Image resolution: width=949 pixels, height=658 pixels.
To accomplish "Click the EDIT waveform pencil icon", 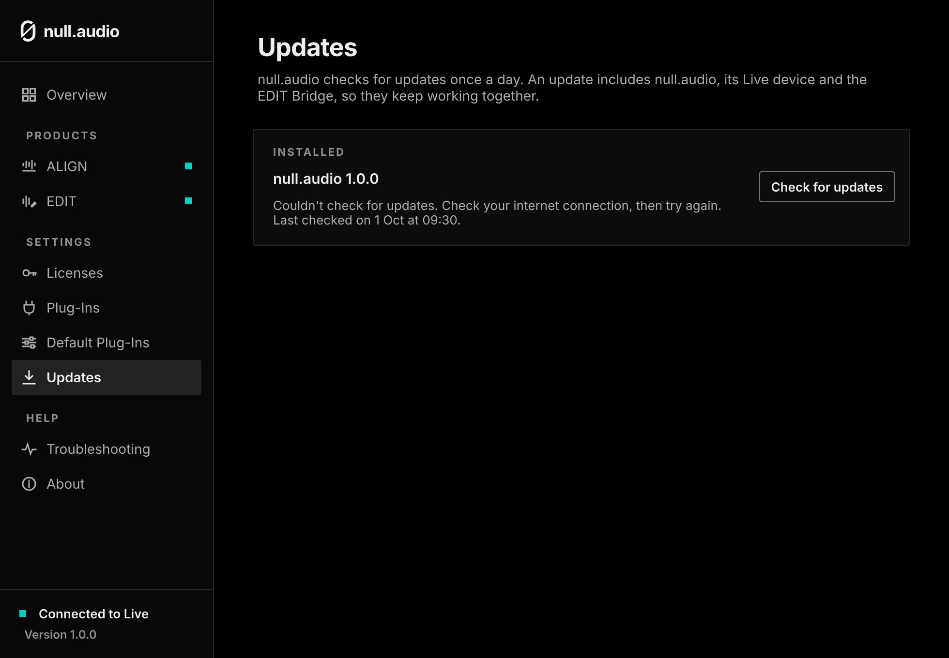I will pos(29,201).
